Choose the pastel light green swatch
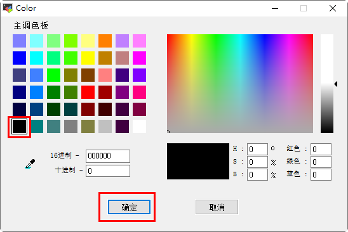This screenshot has width=348, height=232. pos(53,41)
